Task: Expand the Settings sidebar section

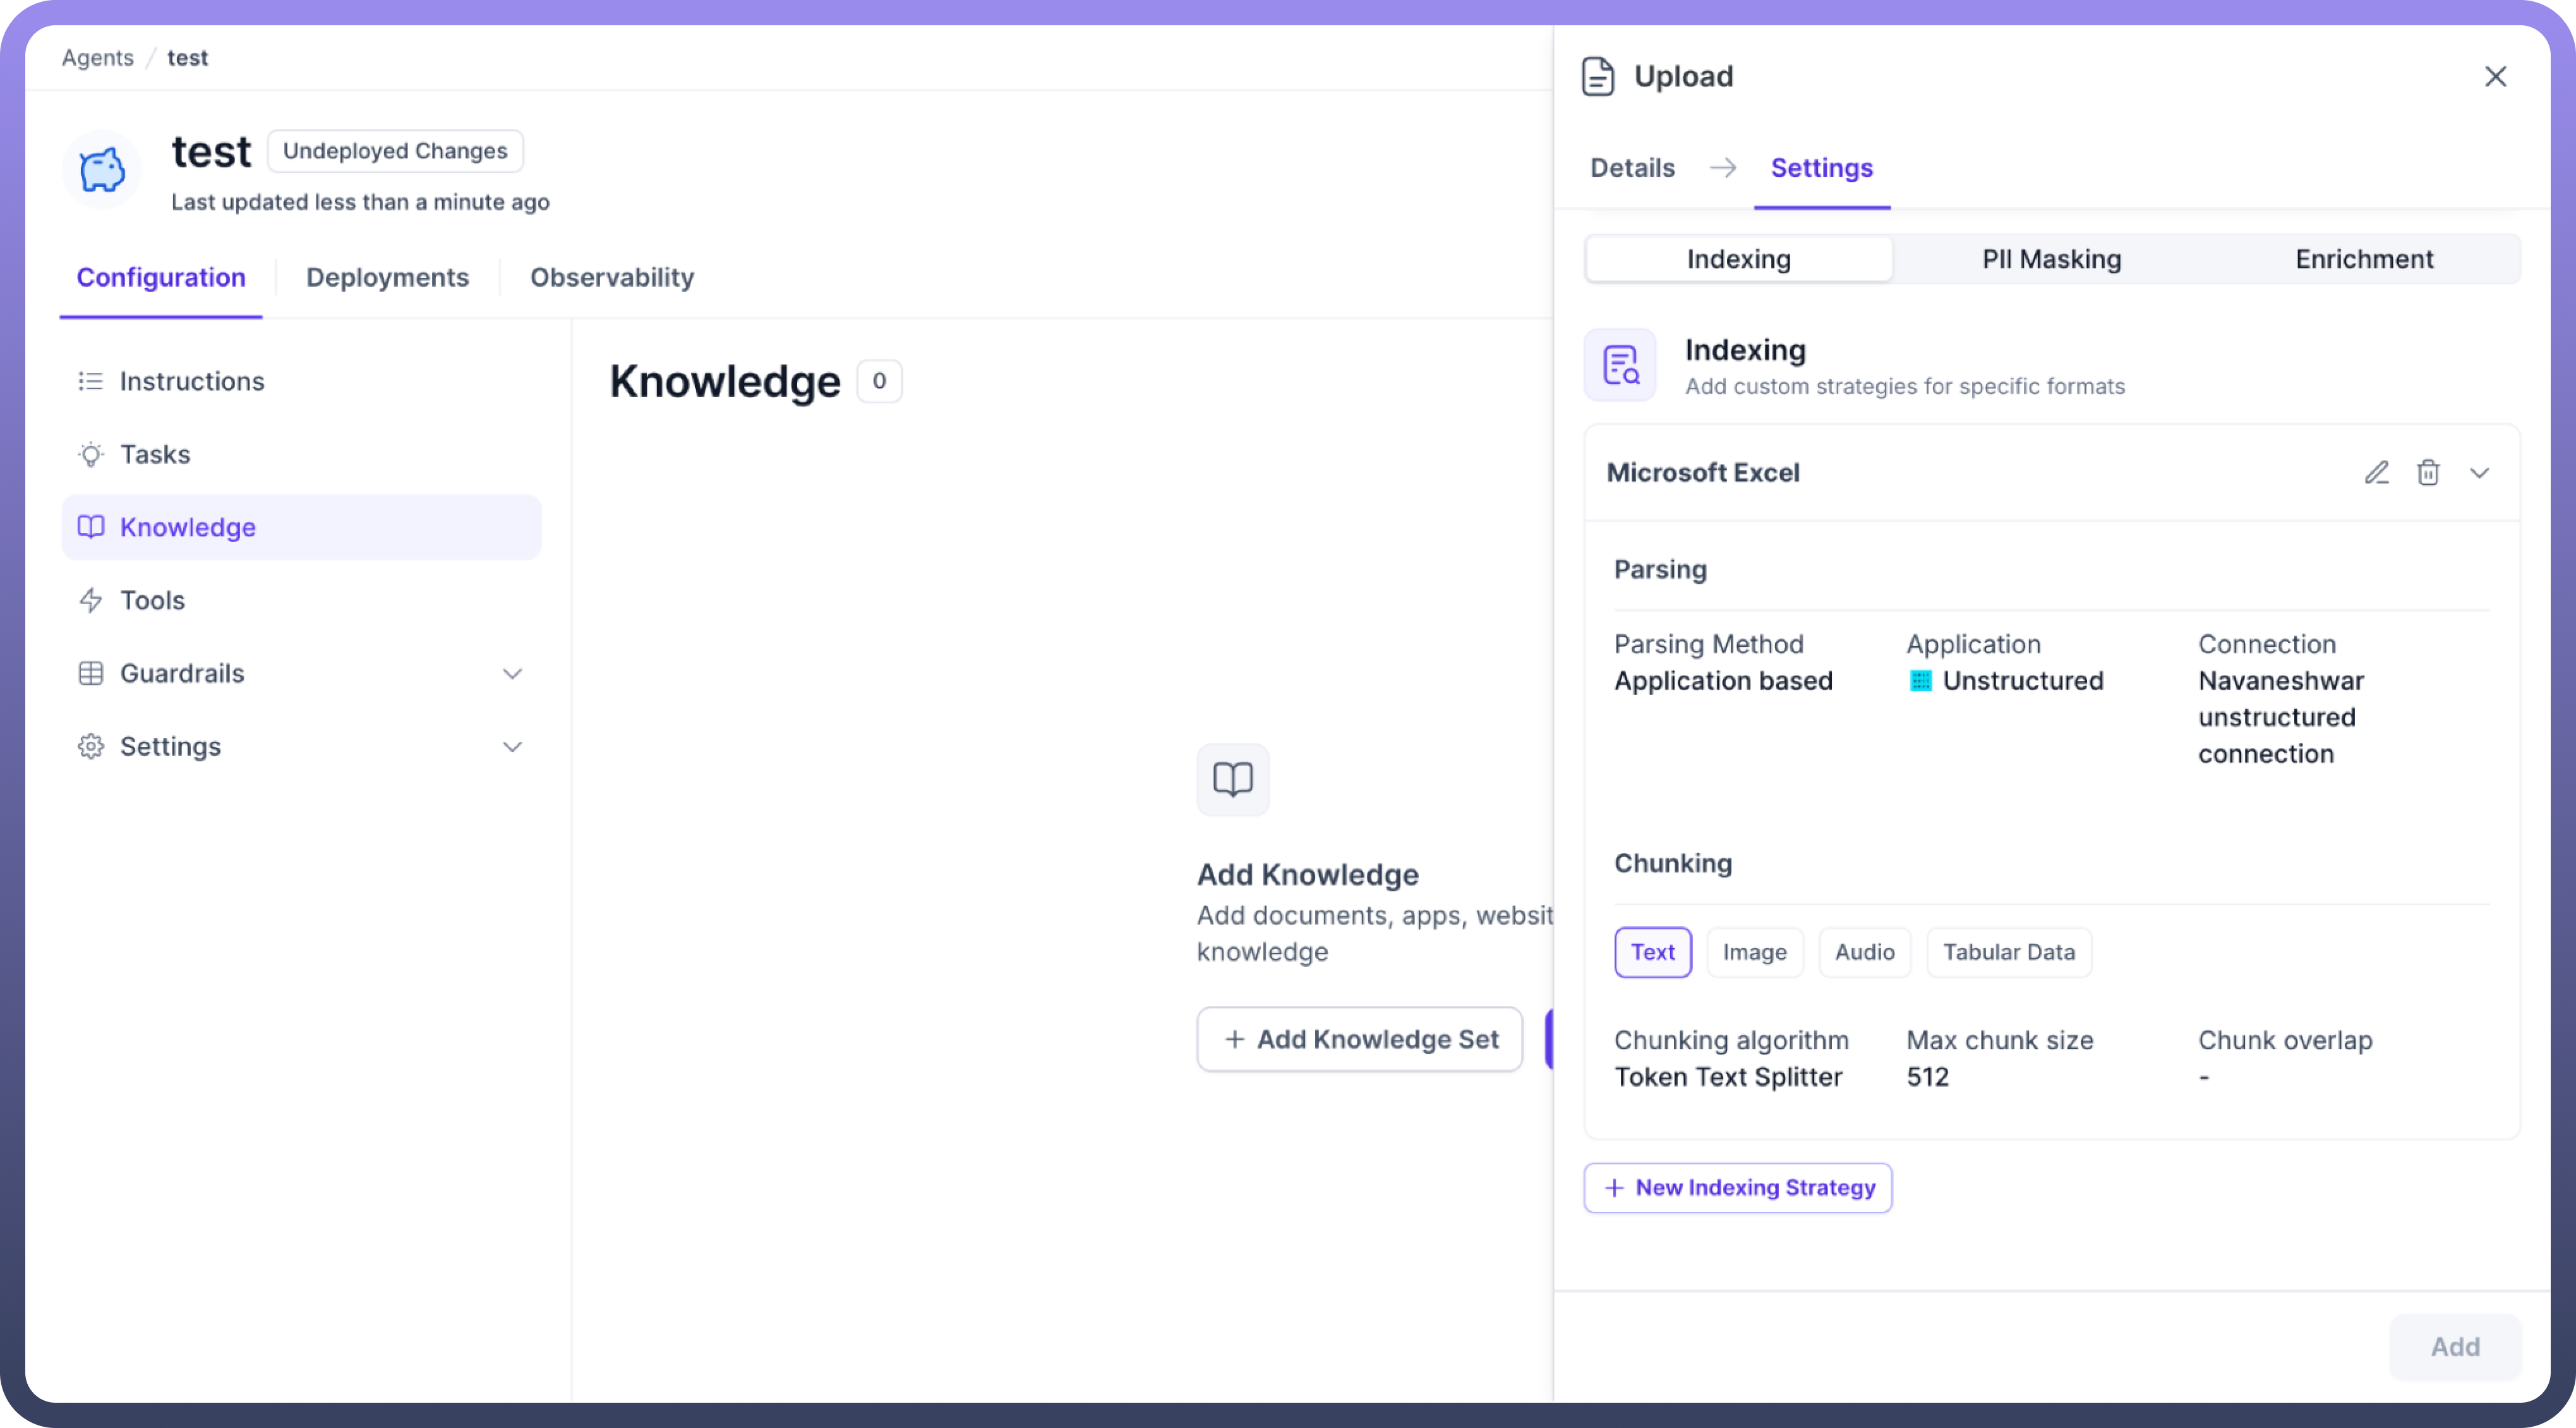Action: point(512,746)
